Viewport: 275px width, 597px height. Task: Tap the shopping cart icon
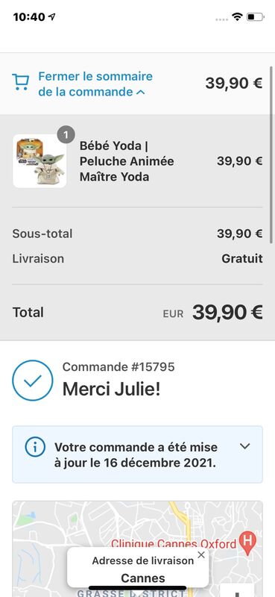coord(21,82)
